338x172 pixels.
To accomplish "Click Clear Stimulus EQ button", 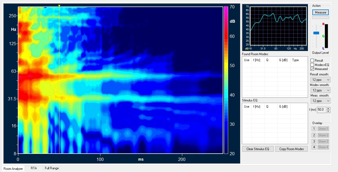I will 258,149.
